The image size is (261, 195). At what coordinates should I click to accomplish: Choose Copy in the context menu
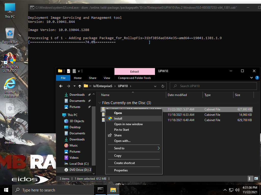pyautogui.click(x=134, y=156)
